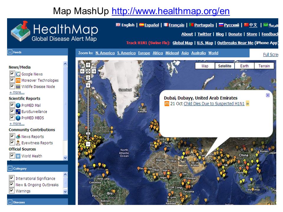Click the HealthMap pushpin logo

click(20, 31)
